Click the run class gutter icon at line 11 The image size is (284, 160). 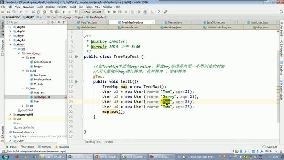76,56
